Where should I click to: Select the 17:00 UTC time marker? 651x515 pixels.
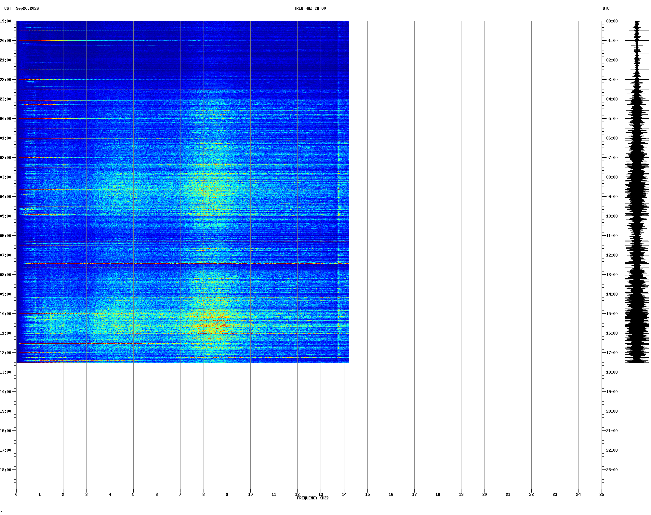coord(612,353)
